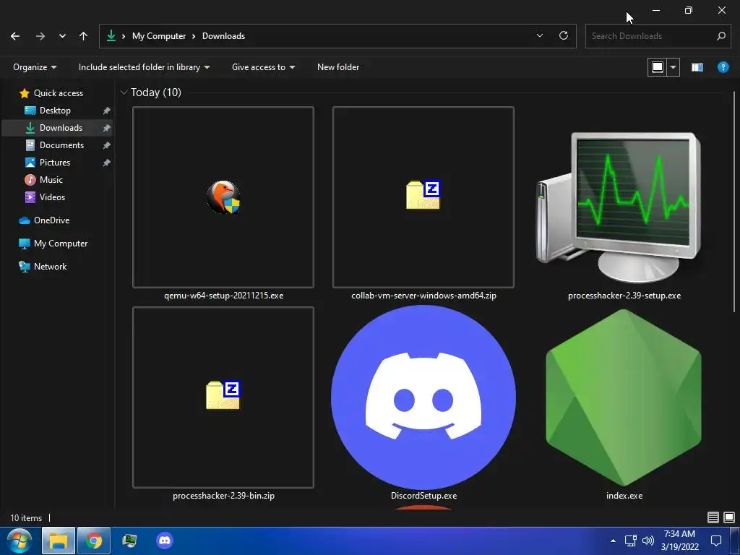
Task: Open Help with the question mark icon
Action: point(723,67)
